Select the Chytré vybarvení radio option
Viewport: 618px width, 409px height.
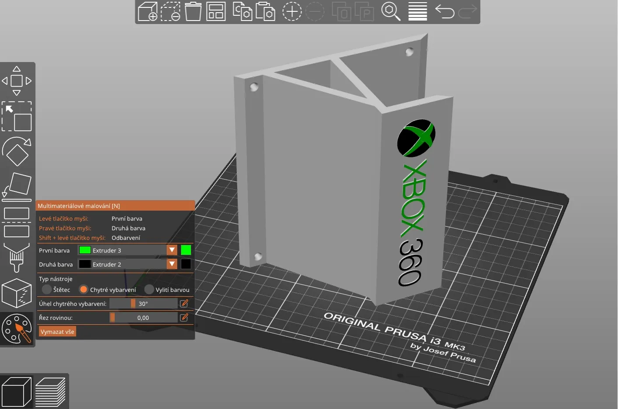pyautogui.click(x=84, y=290)
